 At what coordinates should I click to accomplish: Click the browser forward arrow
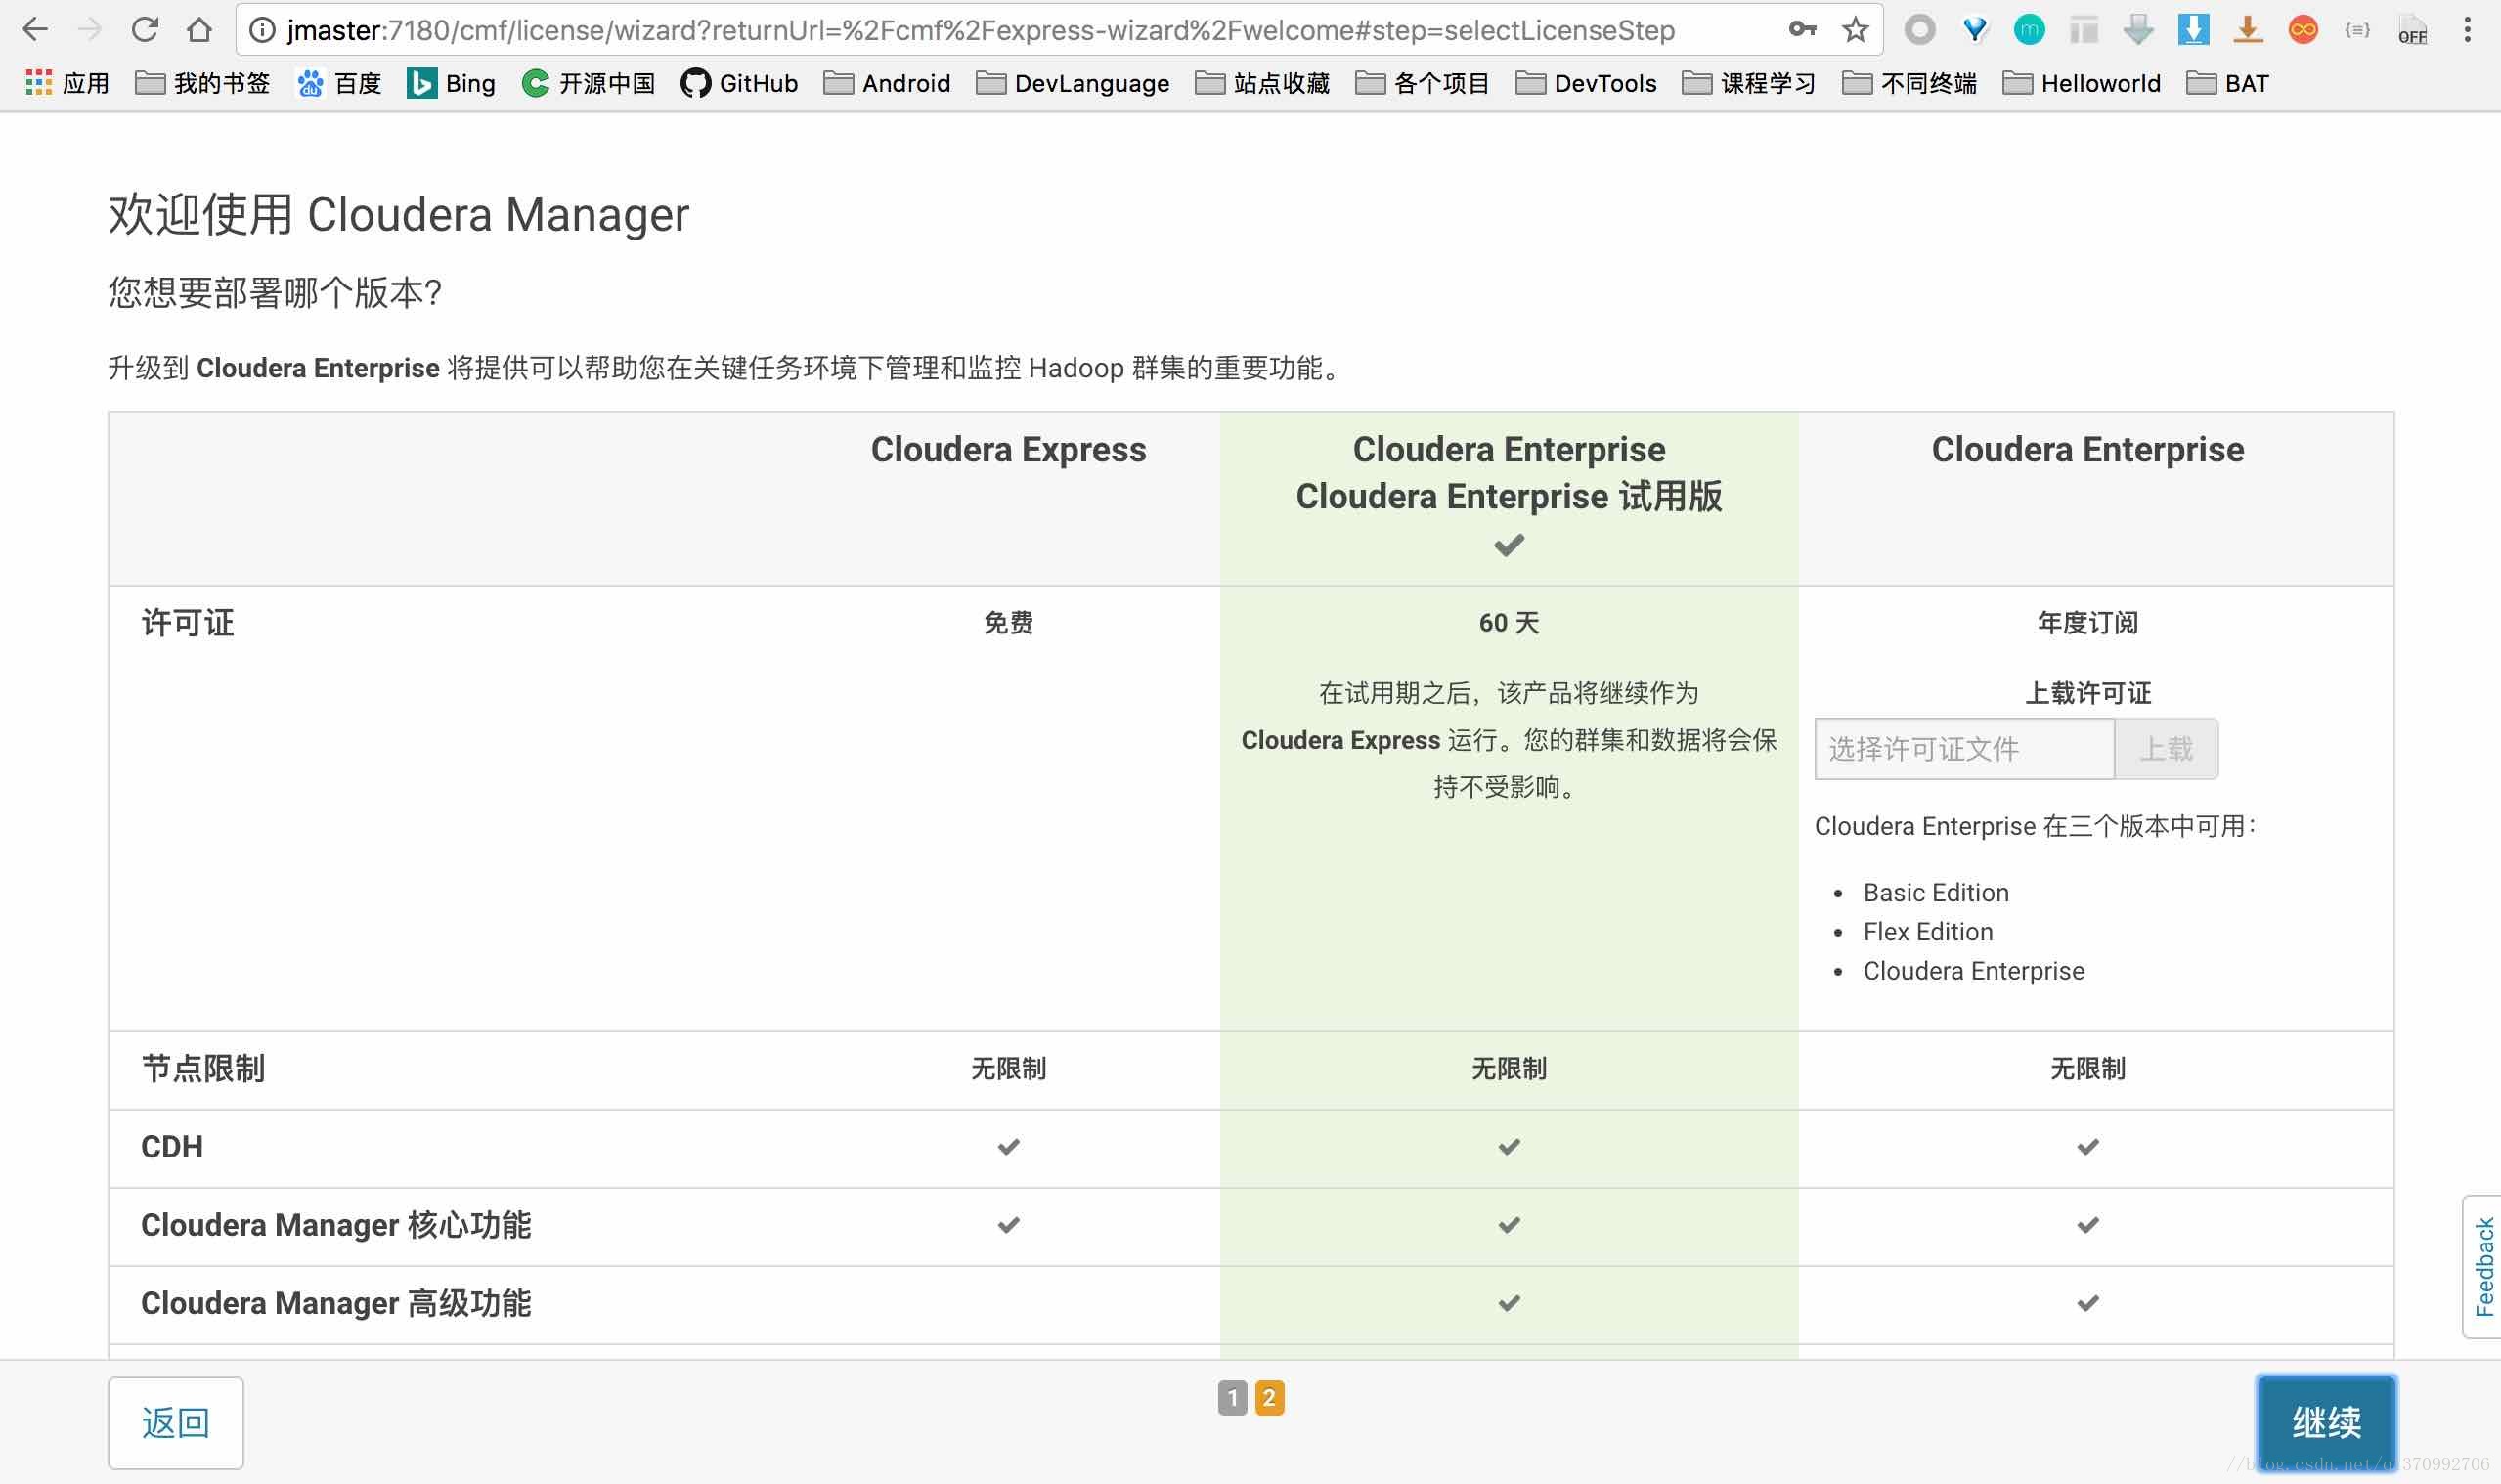point(90,30)
